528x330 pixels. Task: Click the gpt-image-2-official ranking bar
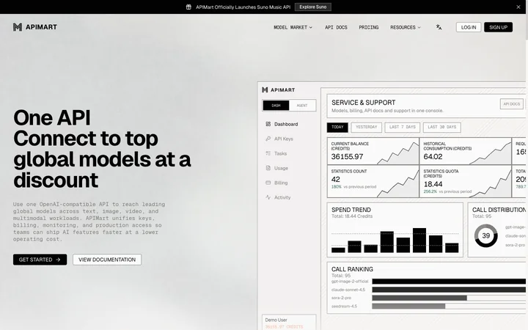click(449, 281)
